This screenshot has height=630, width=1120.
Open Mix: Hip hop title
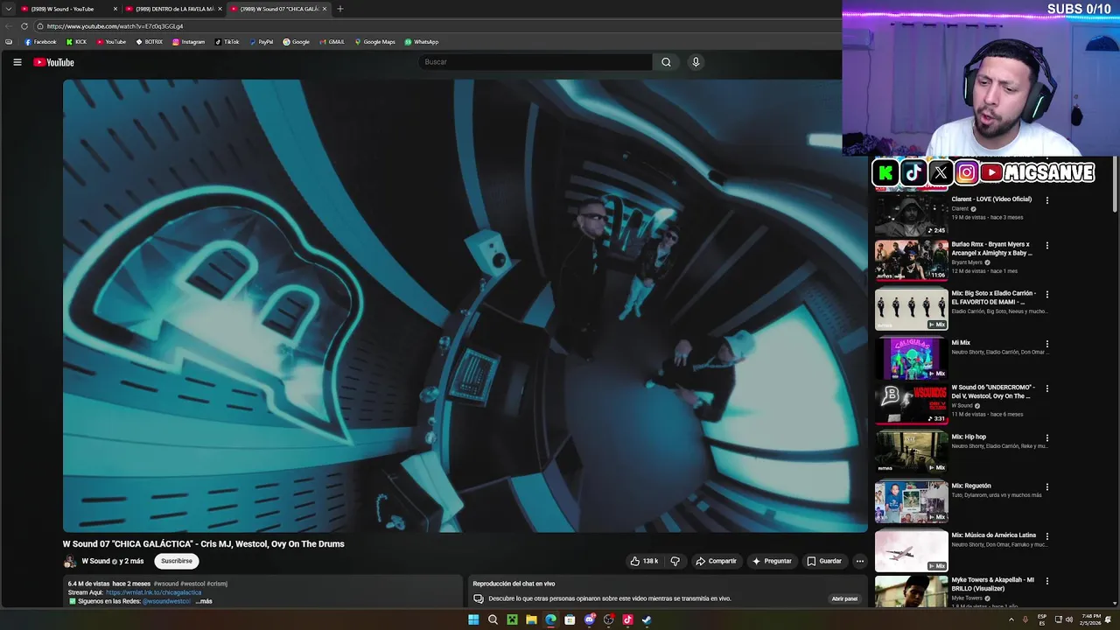[x=969, y=437]
